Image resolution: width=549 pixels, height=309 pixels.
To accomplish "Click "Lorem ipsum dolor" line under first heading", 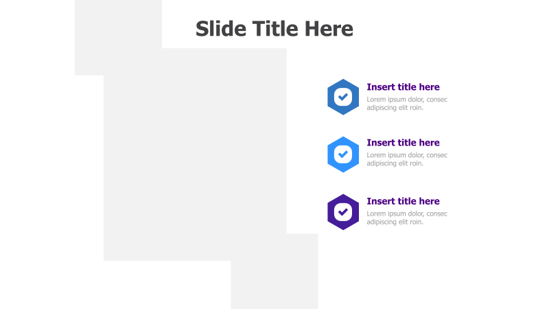I will (407, 100).
